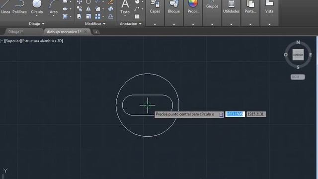Select the Rotate tool in Modificar
318x179 pixels.
pos(88,2)
